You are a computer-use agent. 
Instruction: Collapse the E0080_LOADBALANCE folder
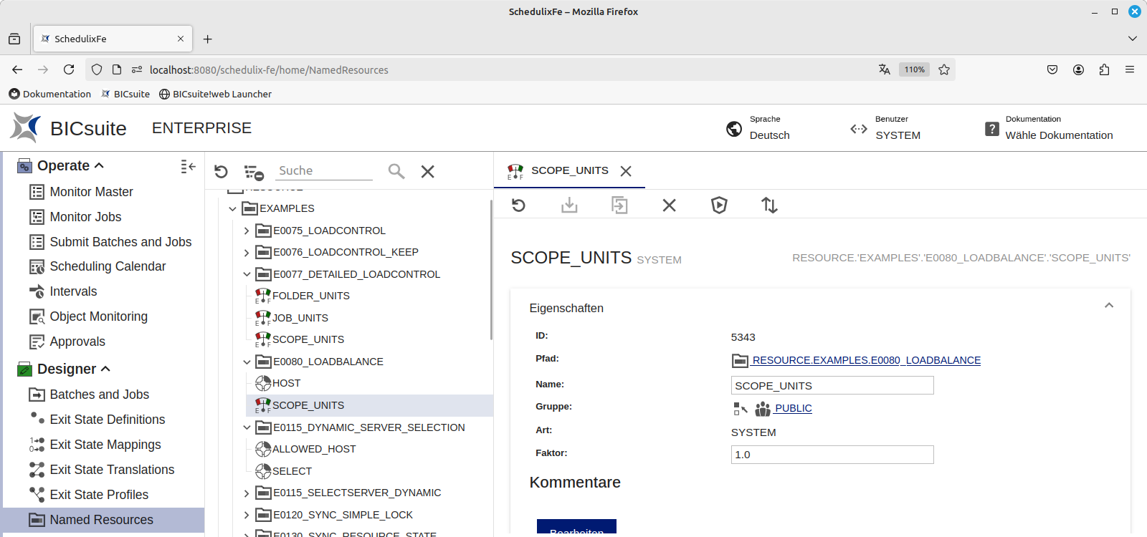click(247, 362)
